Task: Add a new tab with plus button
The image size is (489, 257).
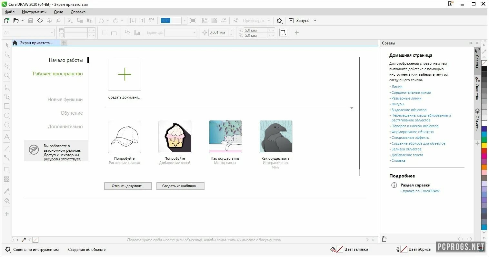Action: coord(64,43)
